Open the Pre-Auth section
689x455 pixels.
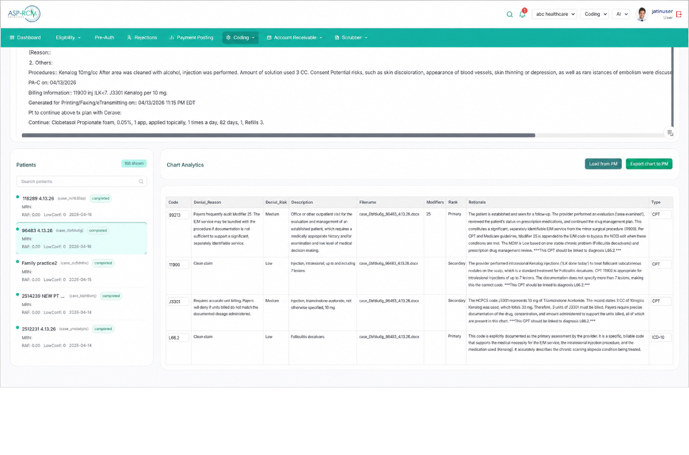pos(104,37)
